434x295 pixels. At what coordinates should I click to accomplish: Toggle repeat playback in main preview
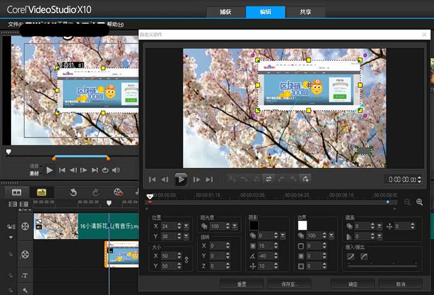point(105,170)
